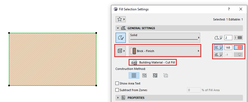The image size is (248, 102).
Task: Click the building material category icon
Action: point(121,51)
